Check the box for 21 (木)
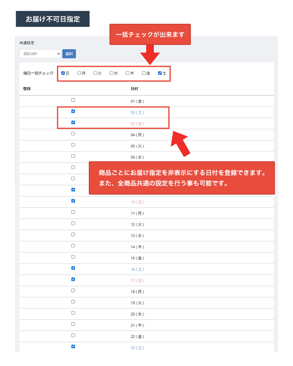293x366 pixels. point(73,324)
